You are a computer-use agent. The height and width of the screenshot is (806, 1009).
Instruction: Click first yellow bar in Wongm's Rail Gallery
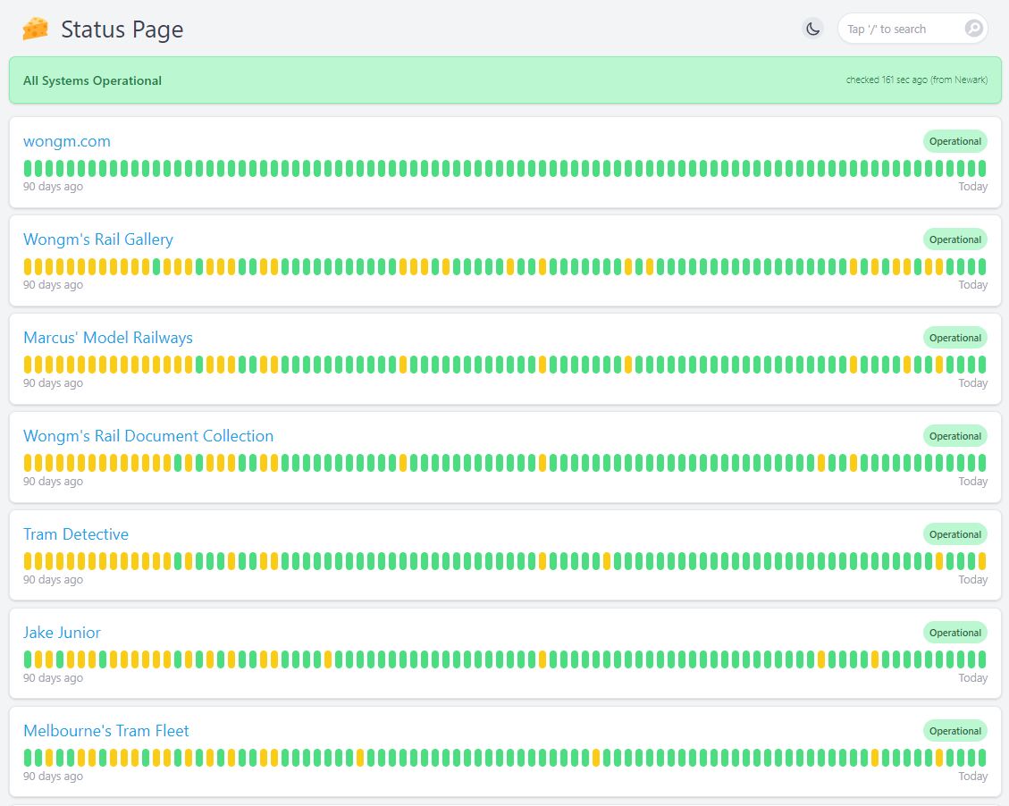[28, 266]
